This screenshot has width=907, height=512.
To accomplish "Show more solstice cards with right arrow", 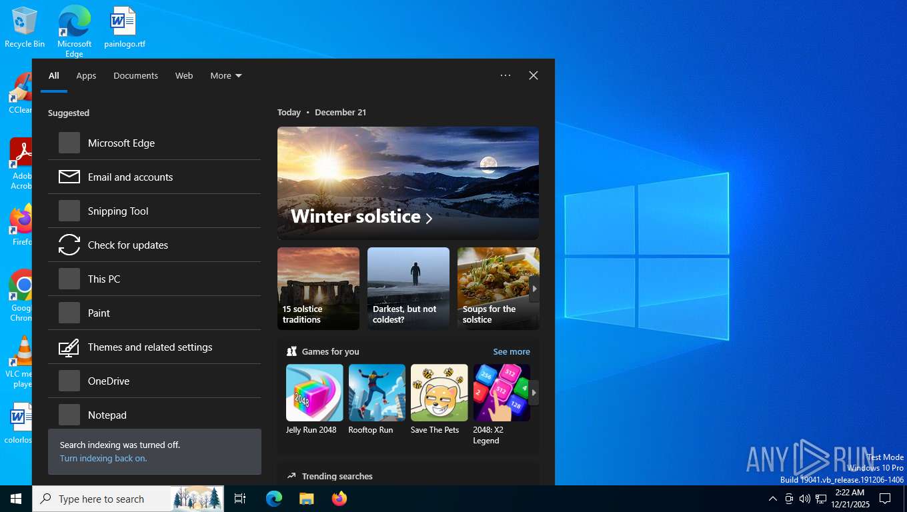I will (x=534, y=289).
